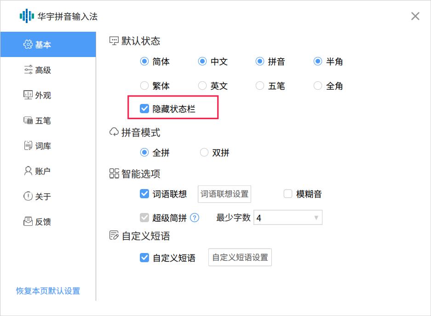
Task: Disable the 词语联想 checkbox
Action: point(144,194)
